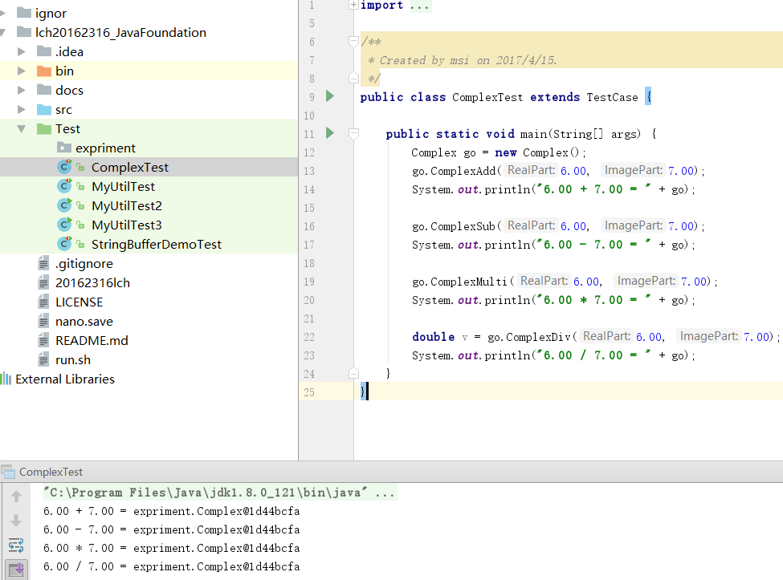Click the README.md file icon
The width and height of the screenshot is (783, 580).
tap(43, 341)
